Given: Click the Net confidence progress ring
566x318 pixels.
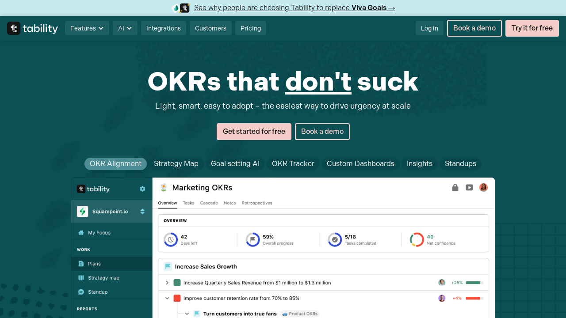Looking at the screenshot, I should pyautogui.click(x=417, y=239).
